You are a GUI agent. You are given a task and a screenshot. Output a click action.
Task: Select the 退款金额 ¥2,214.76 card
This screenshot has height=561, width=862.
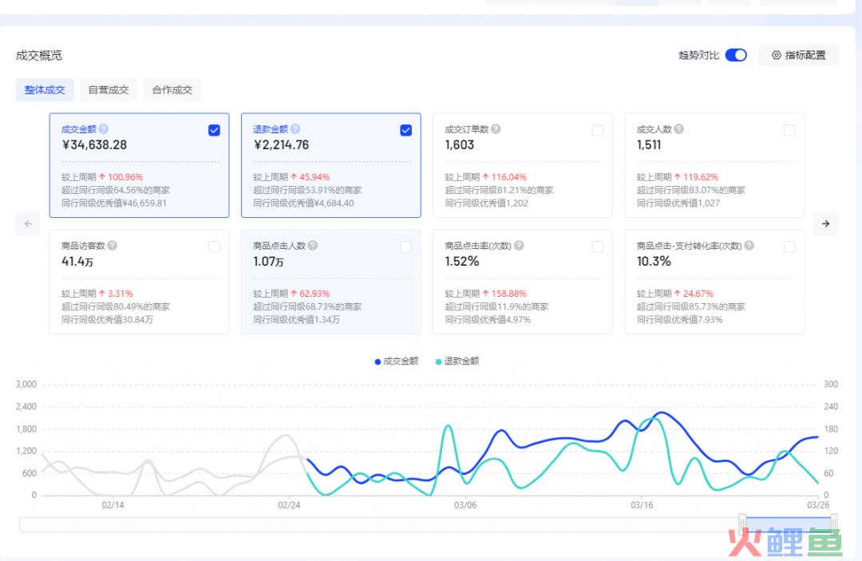tap(331, 165)
